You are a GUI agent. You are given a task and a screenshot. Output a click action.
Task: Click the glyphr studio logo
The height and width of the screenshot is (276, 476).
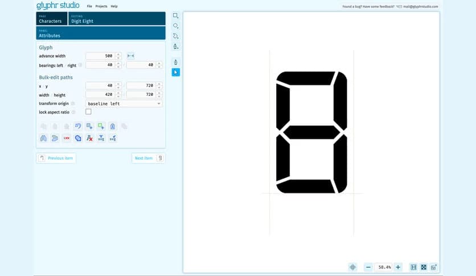58,6
